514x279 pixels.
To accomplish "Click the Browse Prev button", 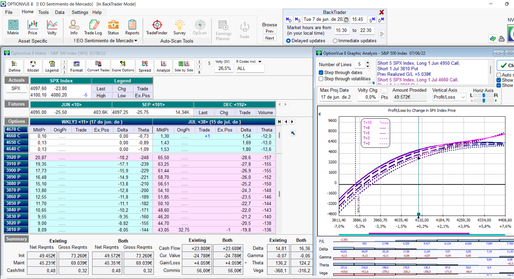I will tap(270, 31).
